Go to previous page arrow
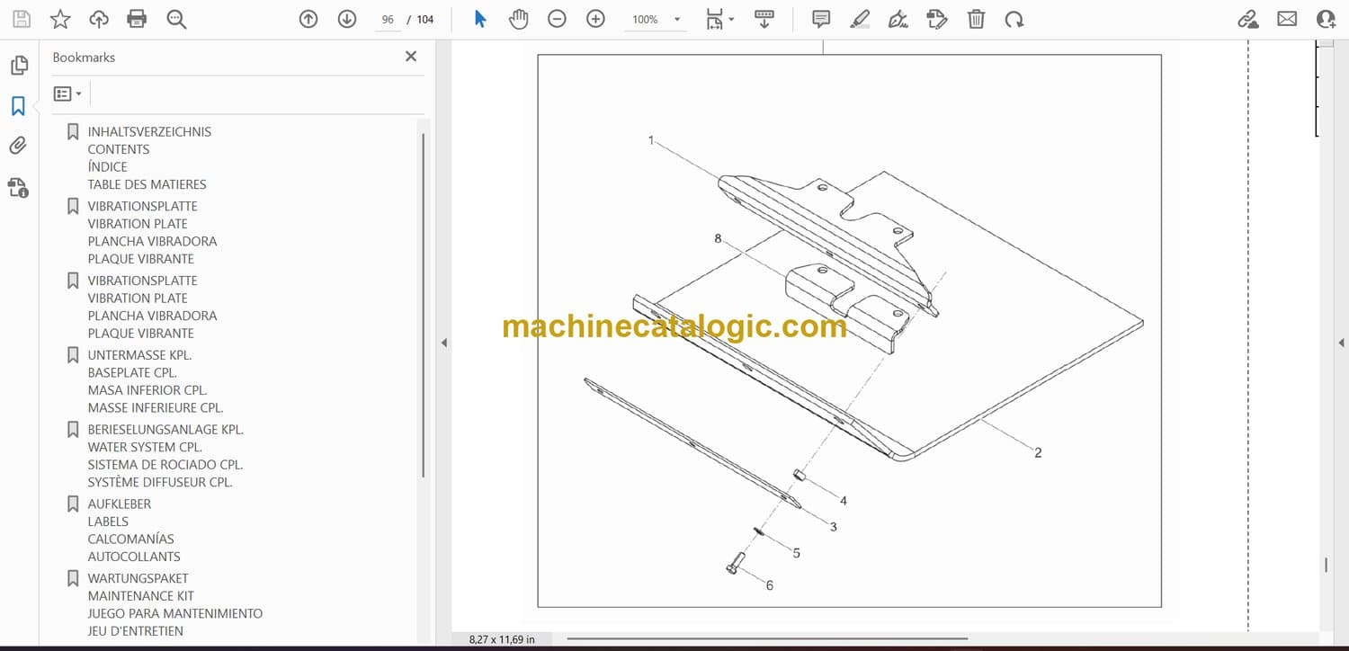This screenshot has width=1349, height=651. click(308, 19)
